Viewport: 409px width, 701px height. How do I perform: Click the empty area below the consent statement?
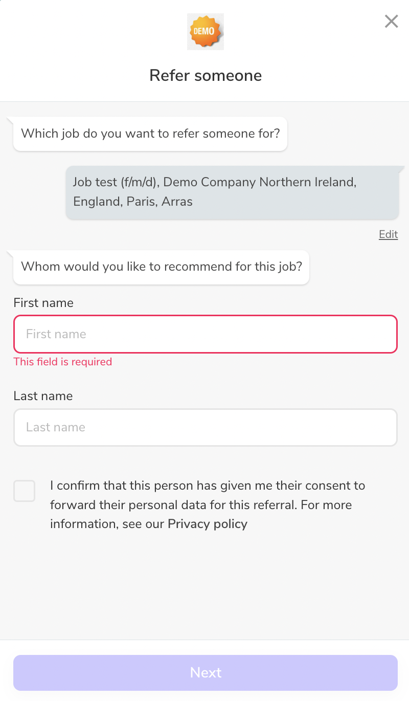pos(204,583)
